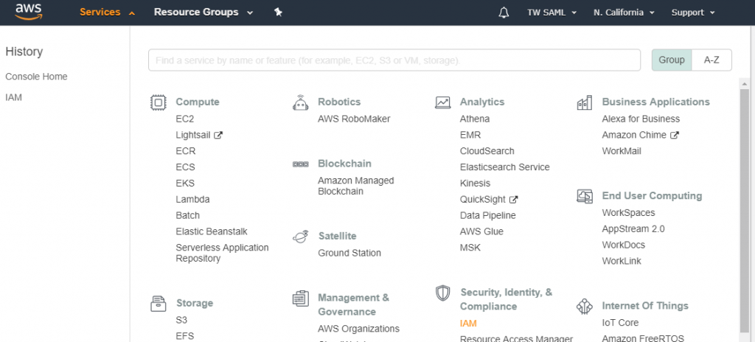Open Batch service
The height and width of the screenshot is (342, 755).
[188, 216]
